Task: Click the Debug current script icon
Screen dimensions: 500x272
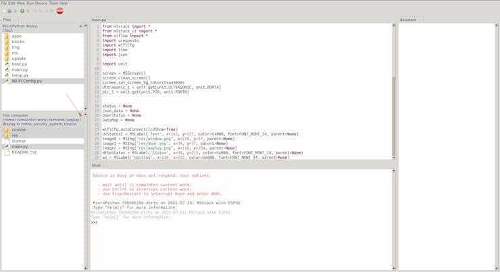Action: point(28,11)
